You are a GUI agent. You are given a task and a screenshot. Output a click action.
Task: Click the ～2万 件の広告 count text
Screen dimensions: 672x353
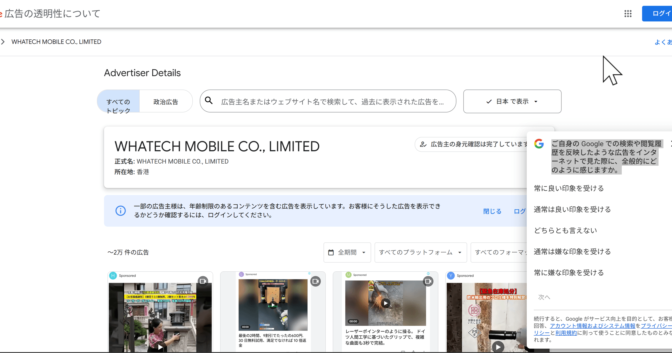(x=128, y=252)
